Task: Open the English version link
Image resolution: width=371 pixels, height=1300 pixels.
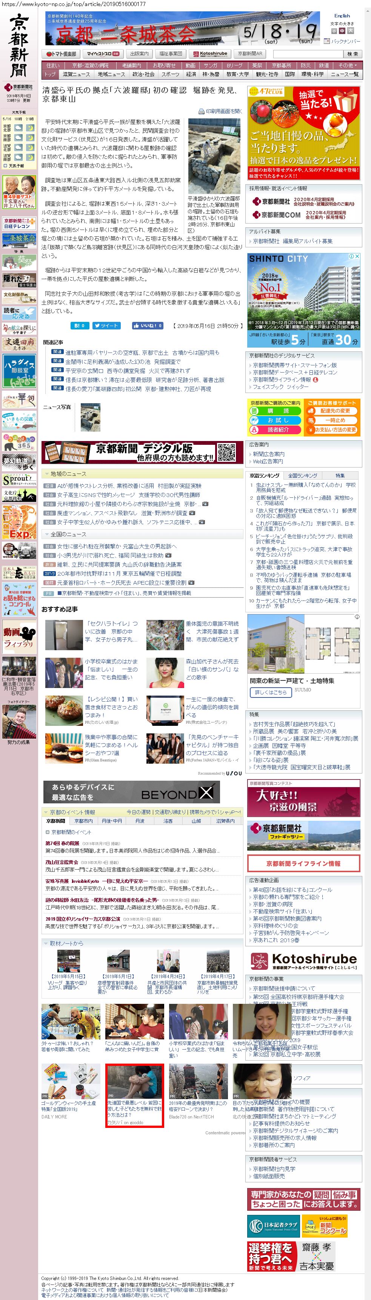Action: (342, 16)
